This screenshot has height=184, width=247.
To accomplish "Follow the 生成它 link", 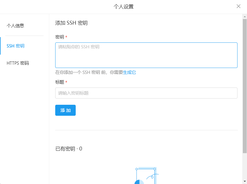I will [x=129, y=72].
